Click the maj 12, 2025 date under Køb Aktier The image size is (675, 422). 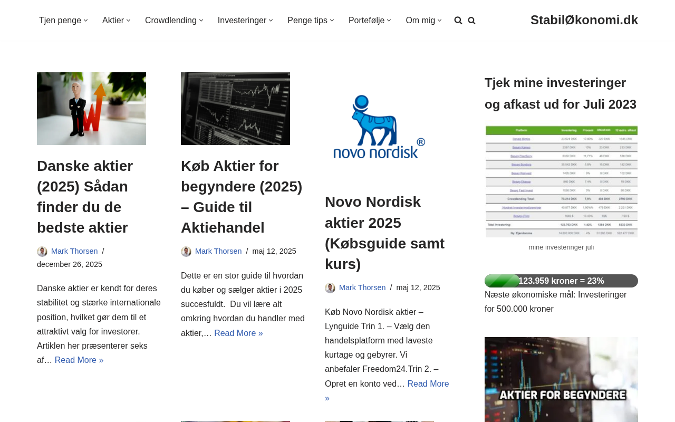click(274, 252)
